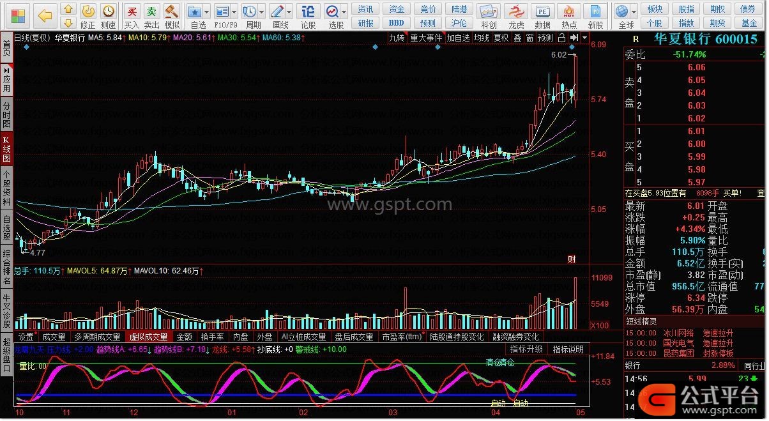This screenshot has height=421, width=769.
Task: Open the 科创 board icon
Action: click(x=489, y=16)
